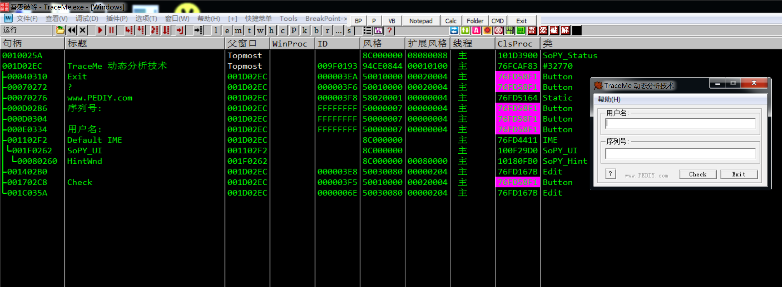Viewport: 782px width, 287px height.
Task: Pause execution with the red pause icon
Action: coord(112,30)
